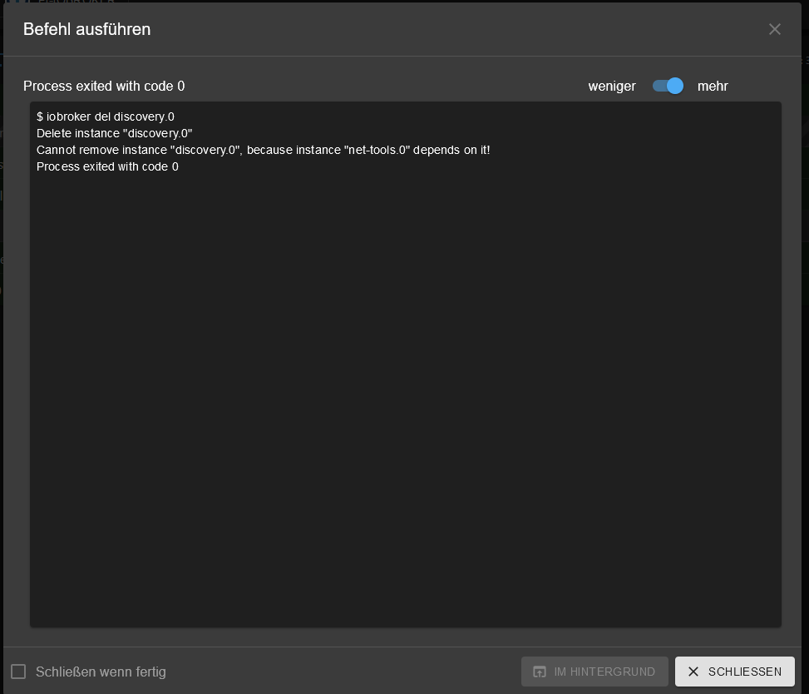This screenshot has height=694, width=809.
Task: Close dialog with the X icon
Action: coord(774,29)
